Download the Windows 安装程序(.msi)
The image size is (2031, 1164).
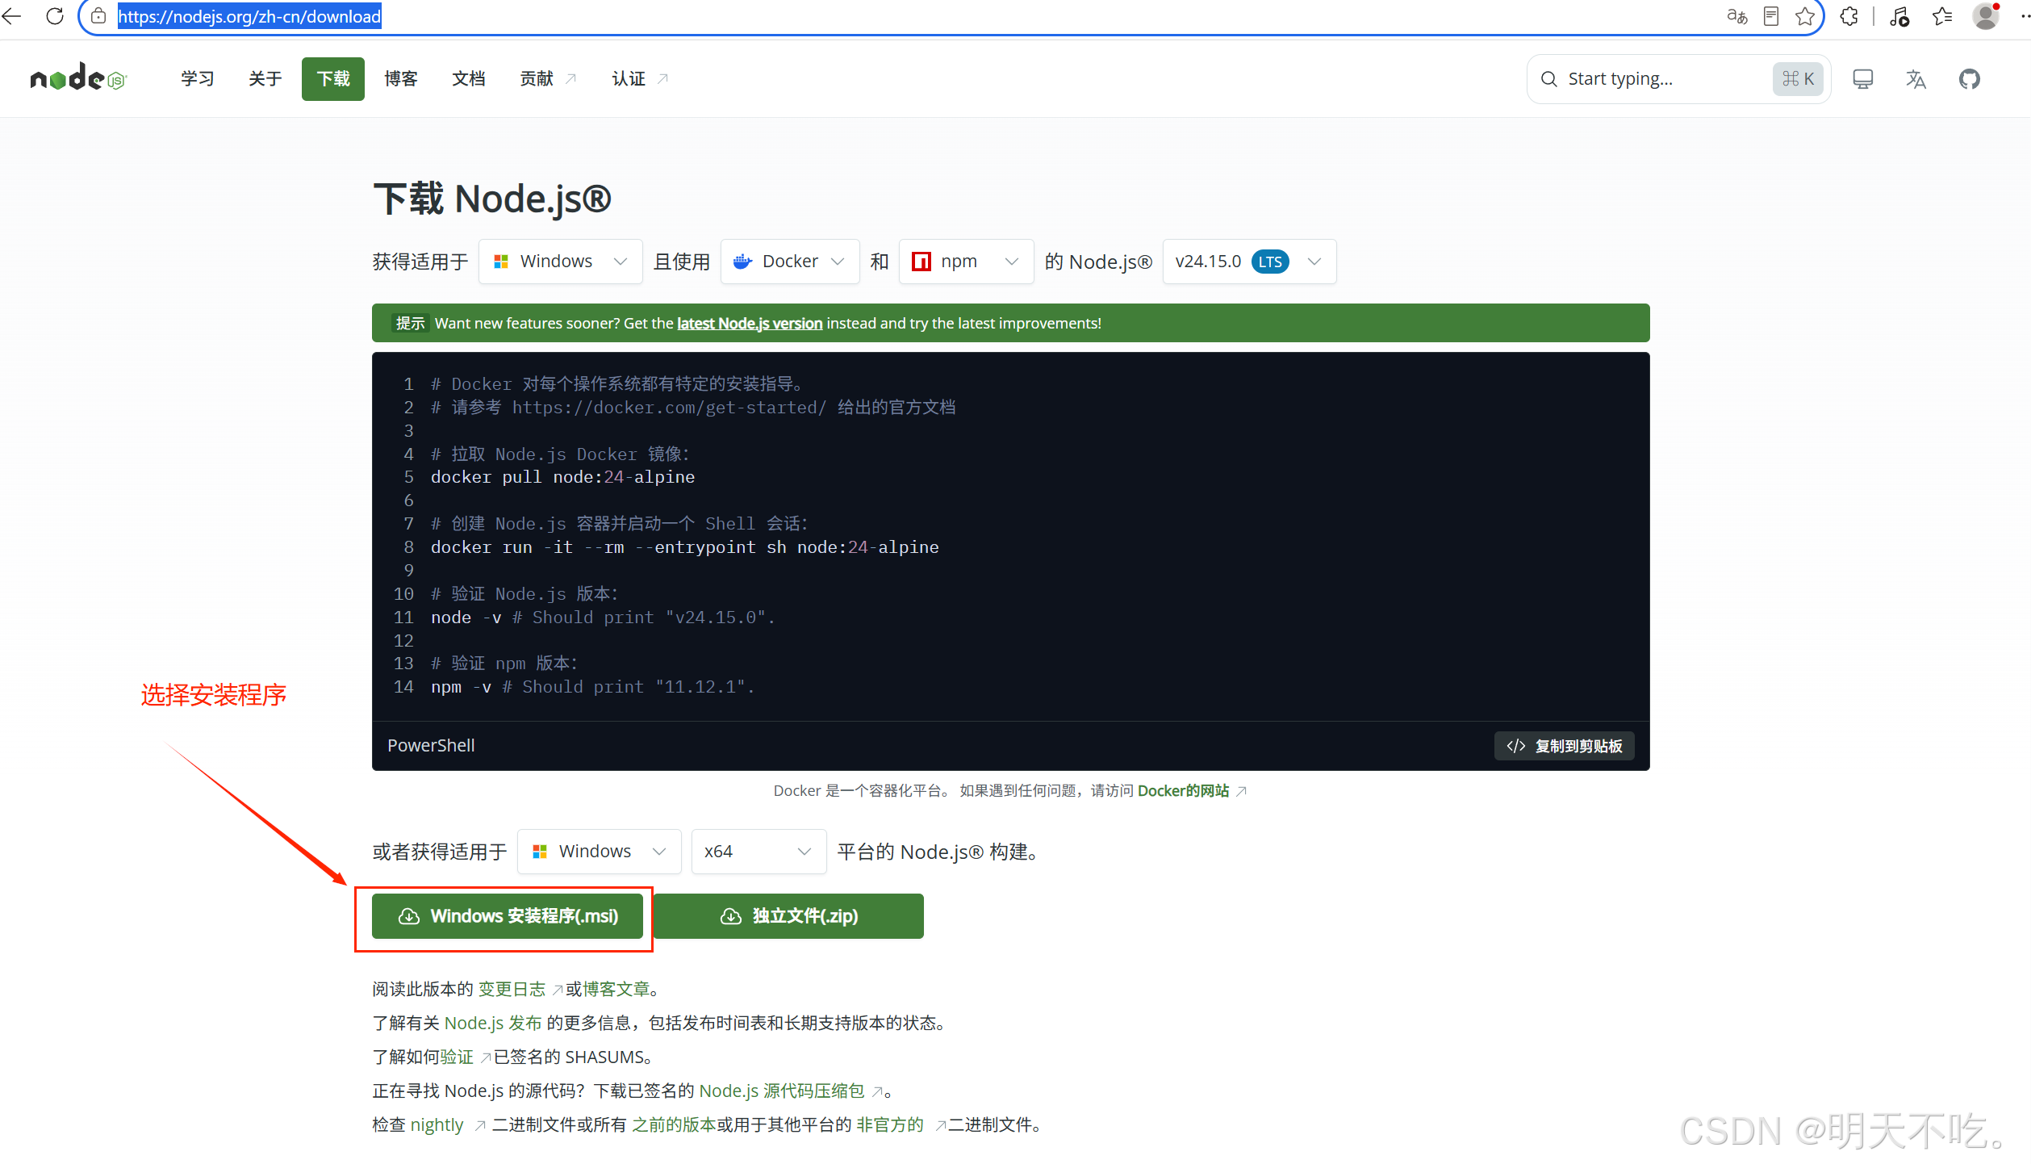point(508,916)
